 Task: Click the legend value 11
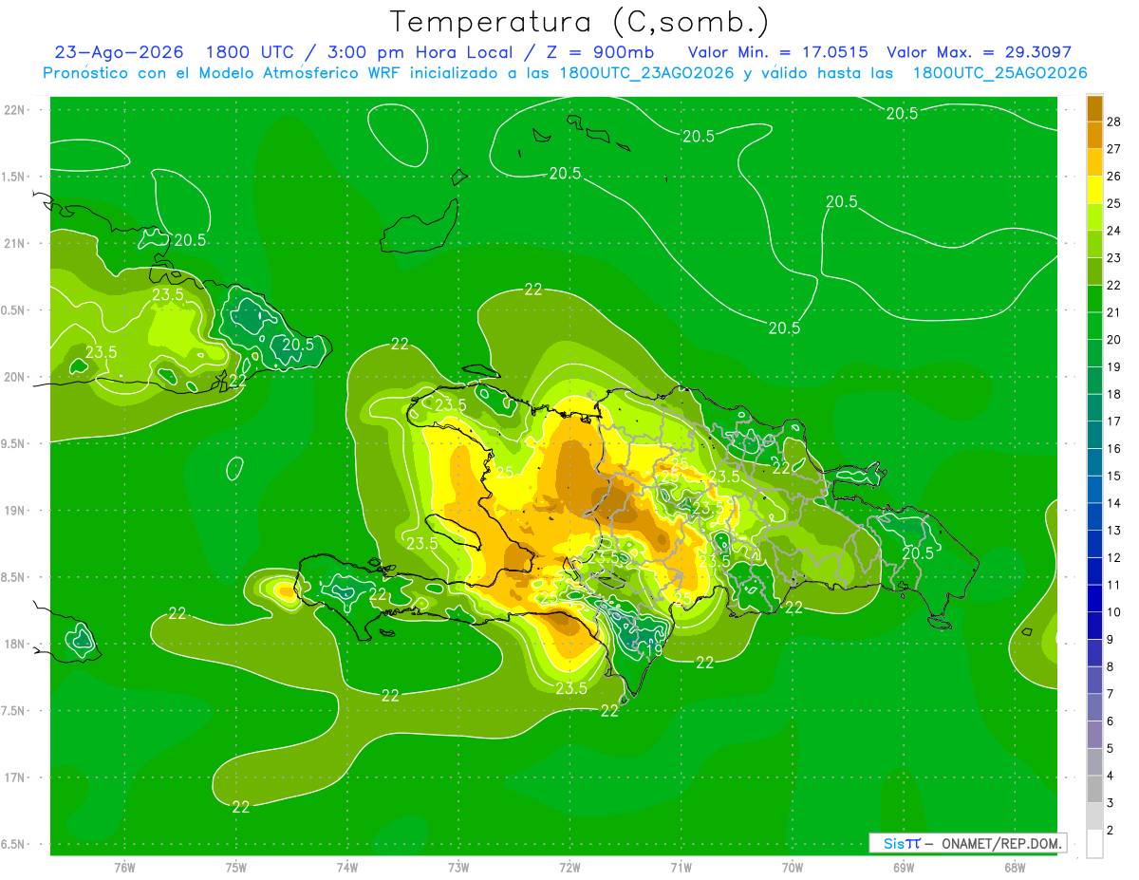point(1114,585)
